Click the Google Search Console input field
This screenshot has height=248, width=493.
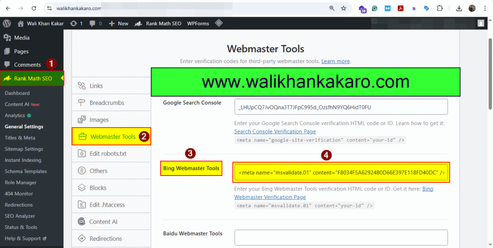click(x=341, y=107)
